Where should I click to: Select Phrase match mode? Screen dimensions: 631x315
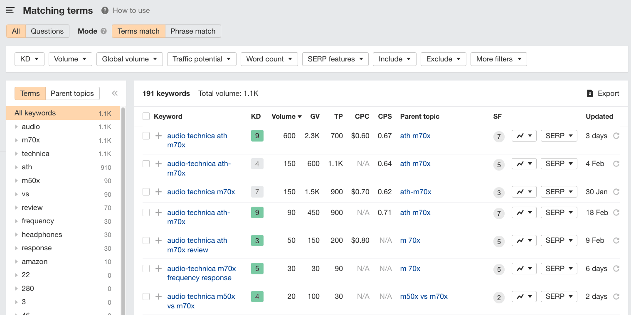point(193,31)
